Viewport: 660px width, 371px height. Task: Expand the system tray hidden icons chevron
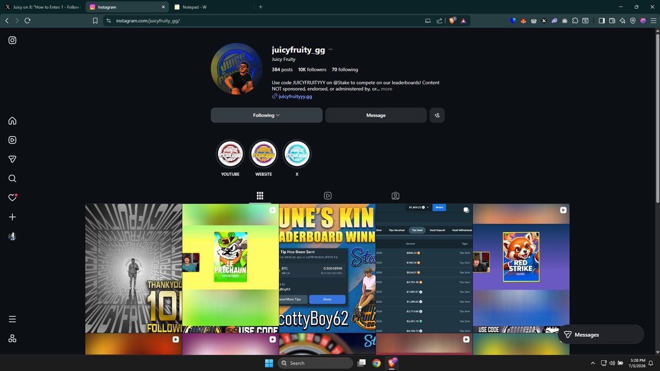click(x=592, y=363)
